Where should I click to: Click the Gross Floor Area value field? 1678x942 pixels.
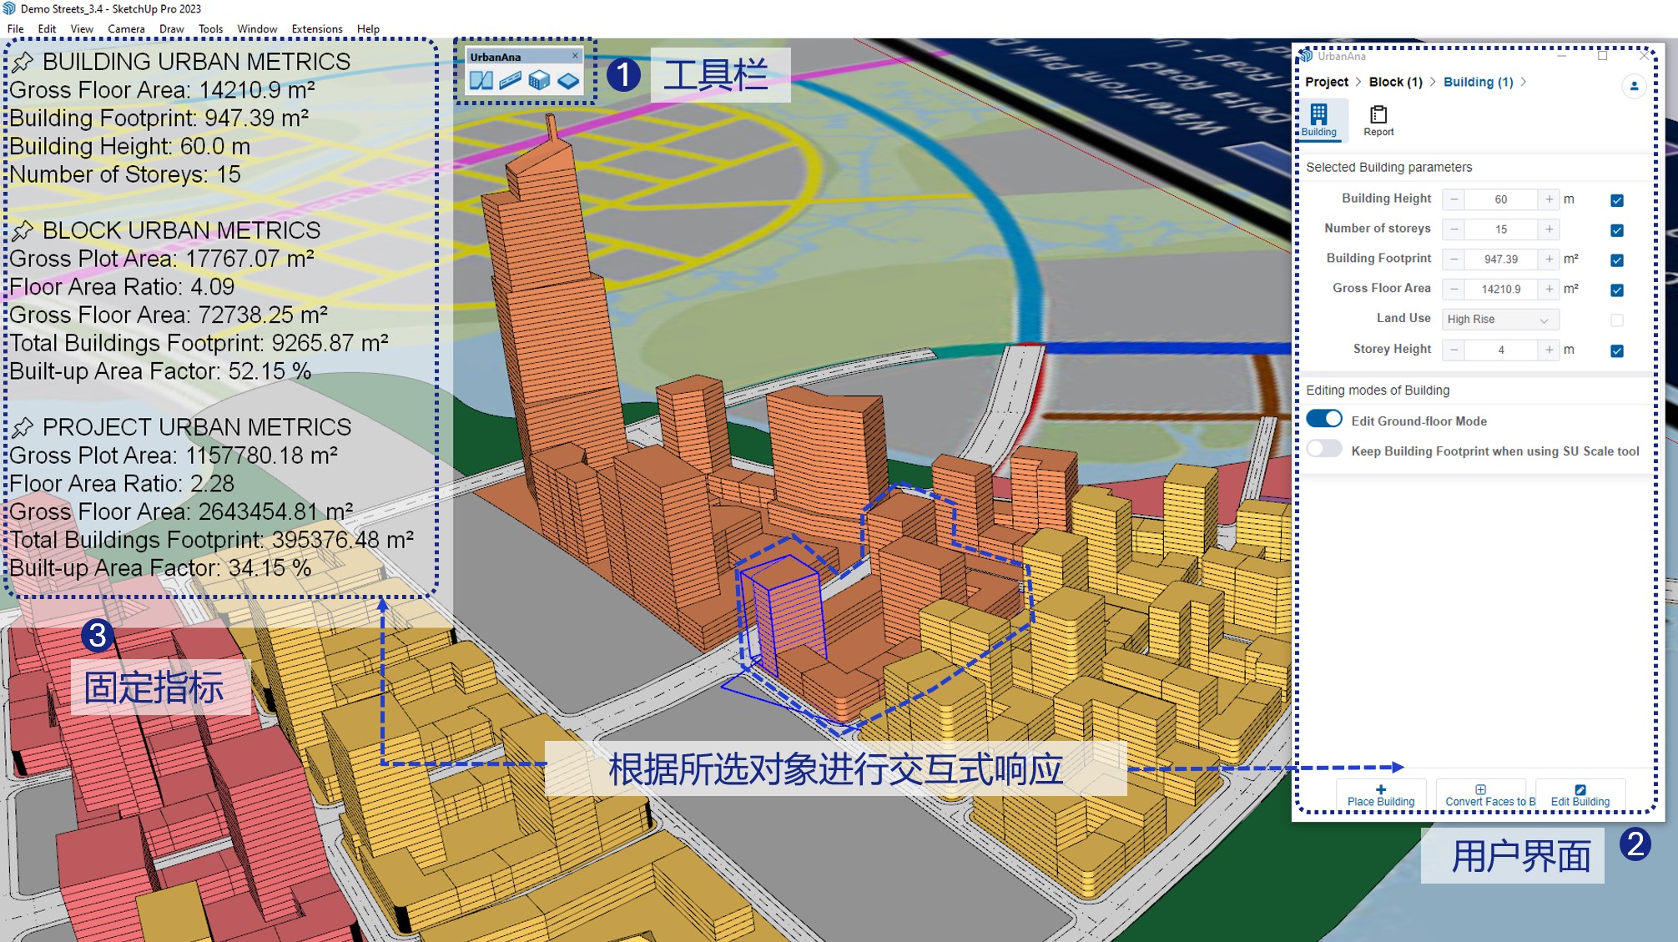[1500, 289]
